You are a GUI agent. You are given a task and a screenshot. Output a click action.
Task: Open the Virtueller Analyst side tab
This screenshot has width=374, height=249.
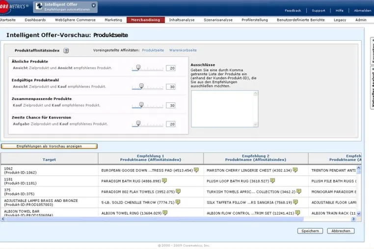tap(372, 88)
